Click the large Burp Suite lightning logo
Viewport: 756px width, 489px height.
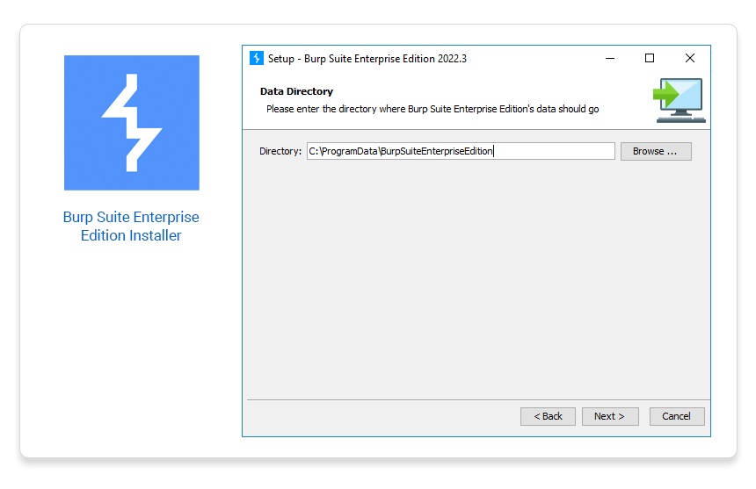coord(132,123)
